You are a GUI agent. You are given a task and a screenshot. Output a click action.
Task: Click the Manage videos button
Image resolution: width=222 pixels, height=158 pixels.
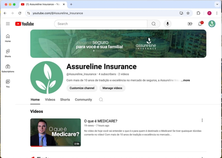[x=112, y=88]
